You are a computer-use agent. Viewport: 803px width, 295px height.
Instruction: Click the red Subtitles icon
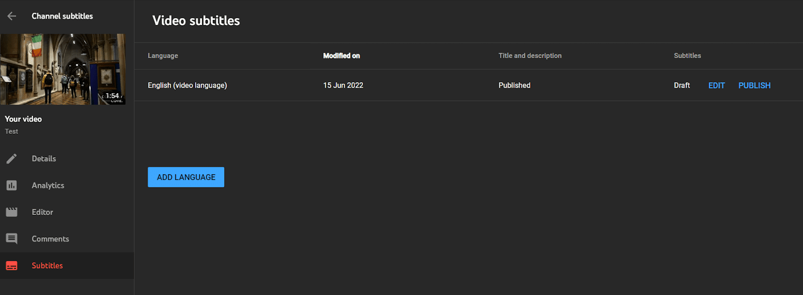(x=12, y=265)
